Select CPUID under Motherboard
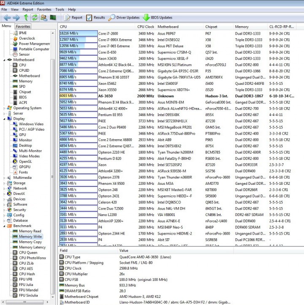This screenshot has width=304, height=305. pos(24,70)
